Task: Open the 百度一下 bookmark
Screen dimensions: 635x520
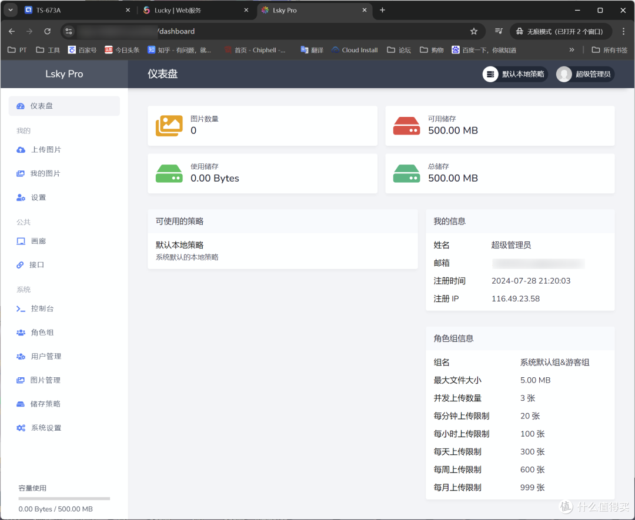Action: tap(484, 50)
